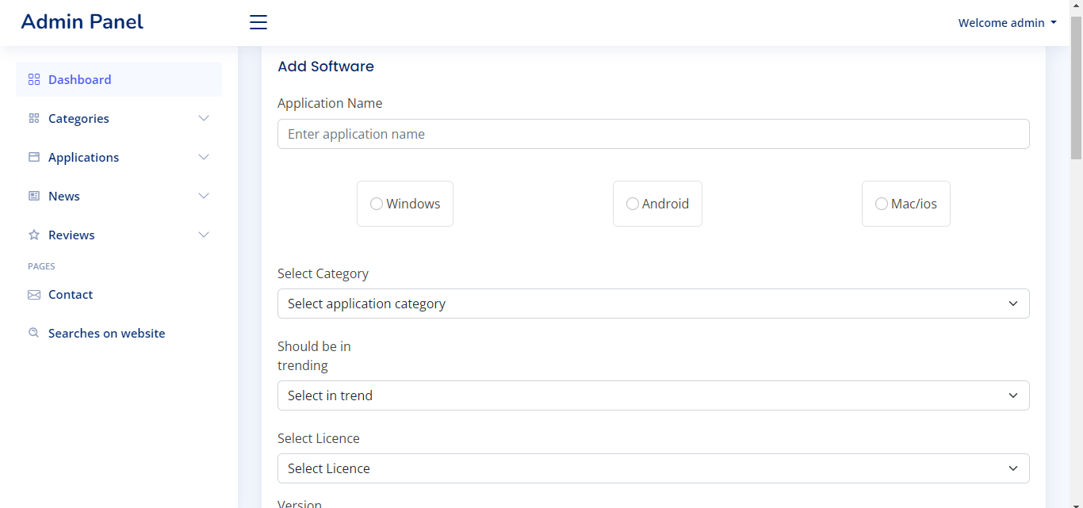Click the Applications window icon in sidebar
The width and height of the screenshot is (1083, 508).
click(34, 157)
